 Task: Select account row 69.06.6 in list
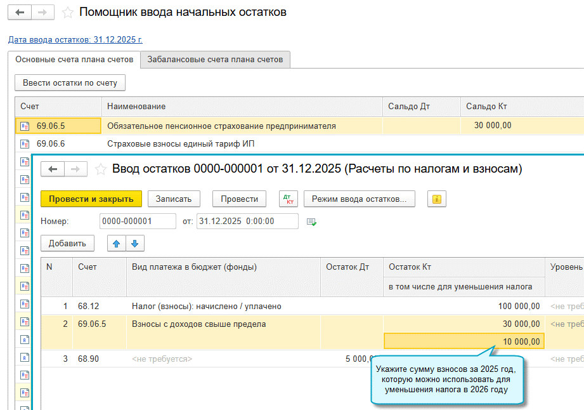(x=299, y=144)
